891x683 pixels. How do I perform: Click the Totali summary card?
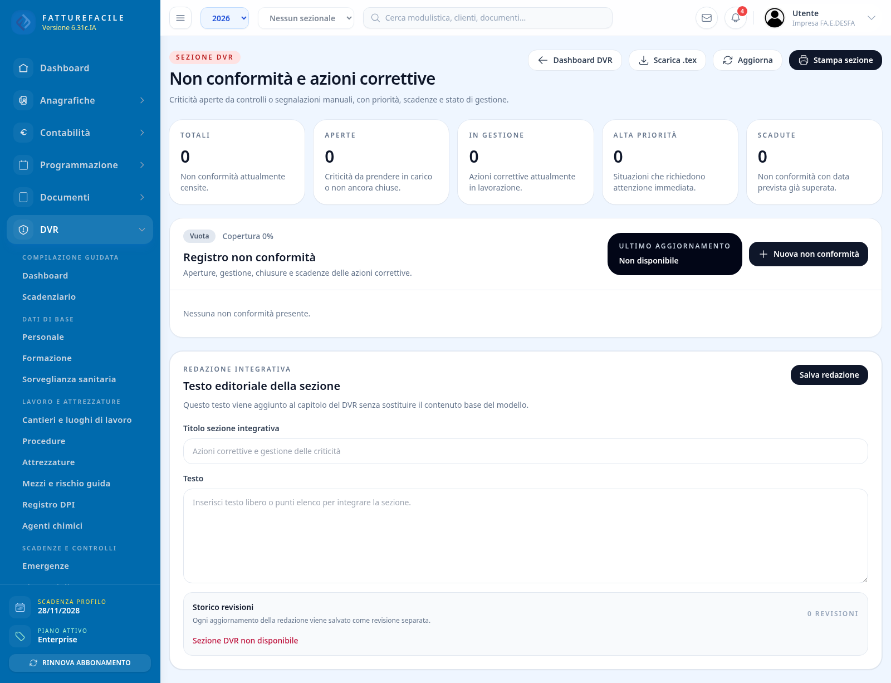click(x=237, y=162)
